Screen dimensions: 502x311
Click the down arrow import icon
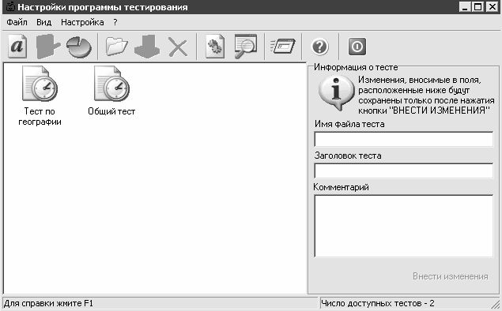click(x=147, y=47)
